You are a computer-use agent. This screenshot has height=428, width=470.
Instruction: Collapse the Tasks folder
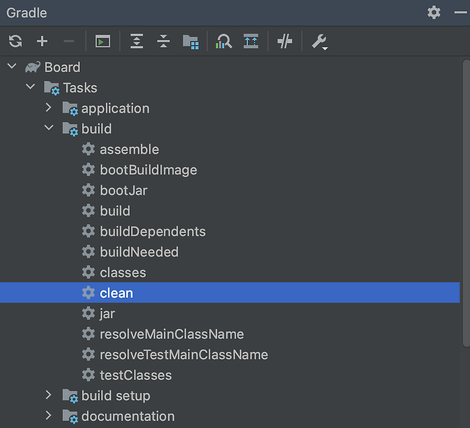(31, 87)
